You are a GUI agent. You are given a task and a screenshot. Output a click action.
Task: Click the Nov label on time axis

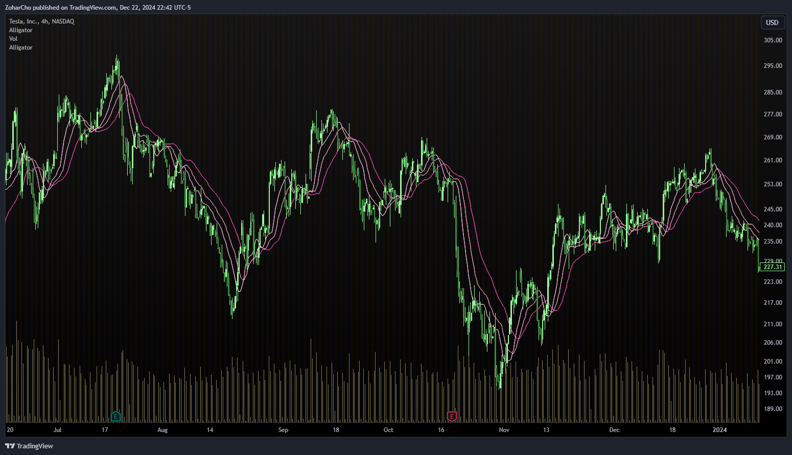click(504, 430)
